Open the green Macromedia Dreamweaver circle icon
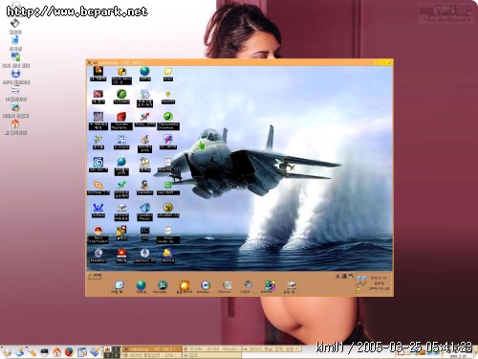The height and width of the screenshot is (359, 478). pyautogui.click(x=168, y=117)
